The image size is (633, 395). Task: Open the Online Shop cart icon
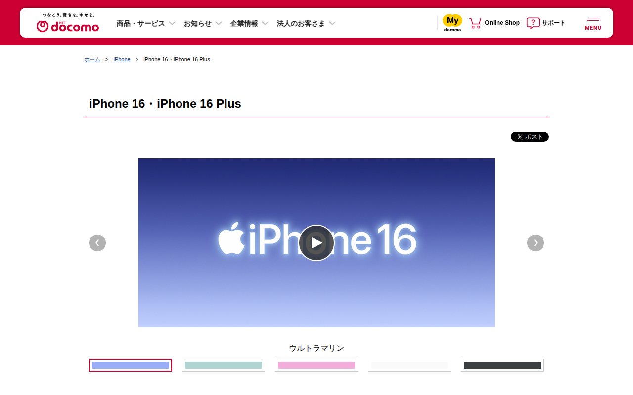click(x=475, y=23)
